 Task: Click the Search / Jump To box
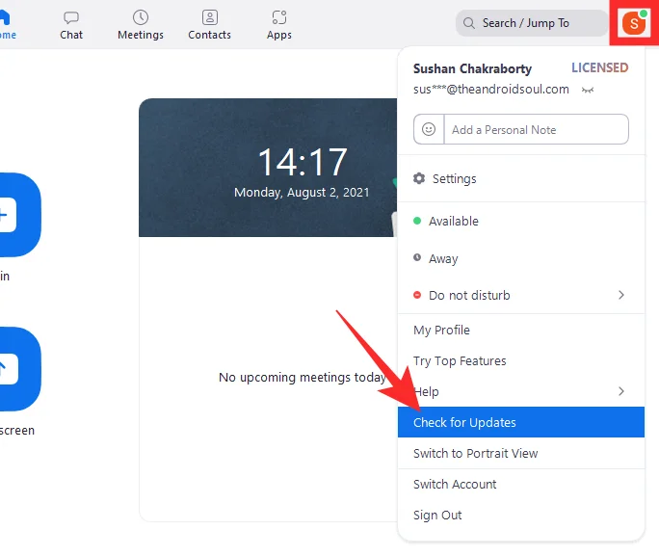point(531,22)
